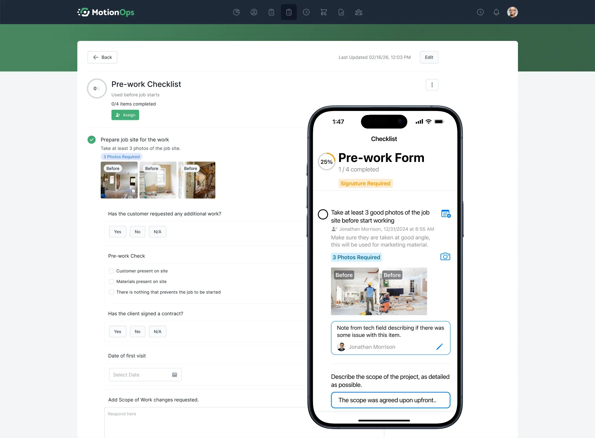Check Customer present on site

coord(111,271)
